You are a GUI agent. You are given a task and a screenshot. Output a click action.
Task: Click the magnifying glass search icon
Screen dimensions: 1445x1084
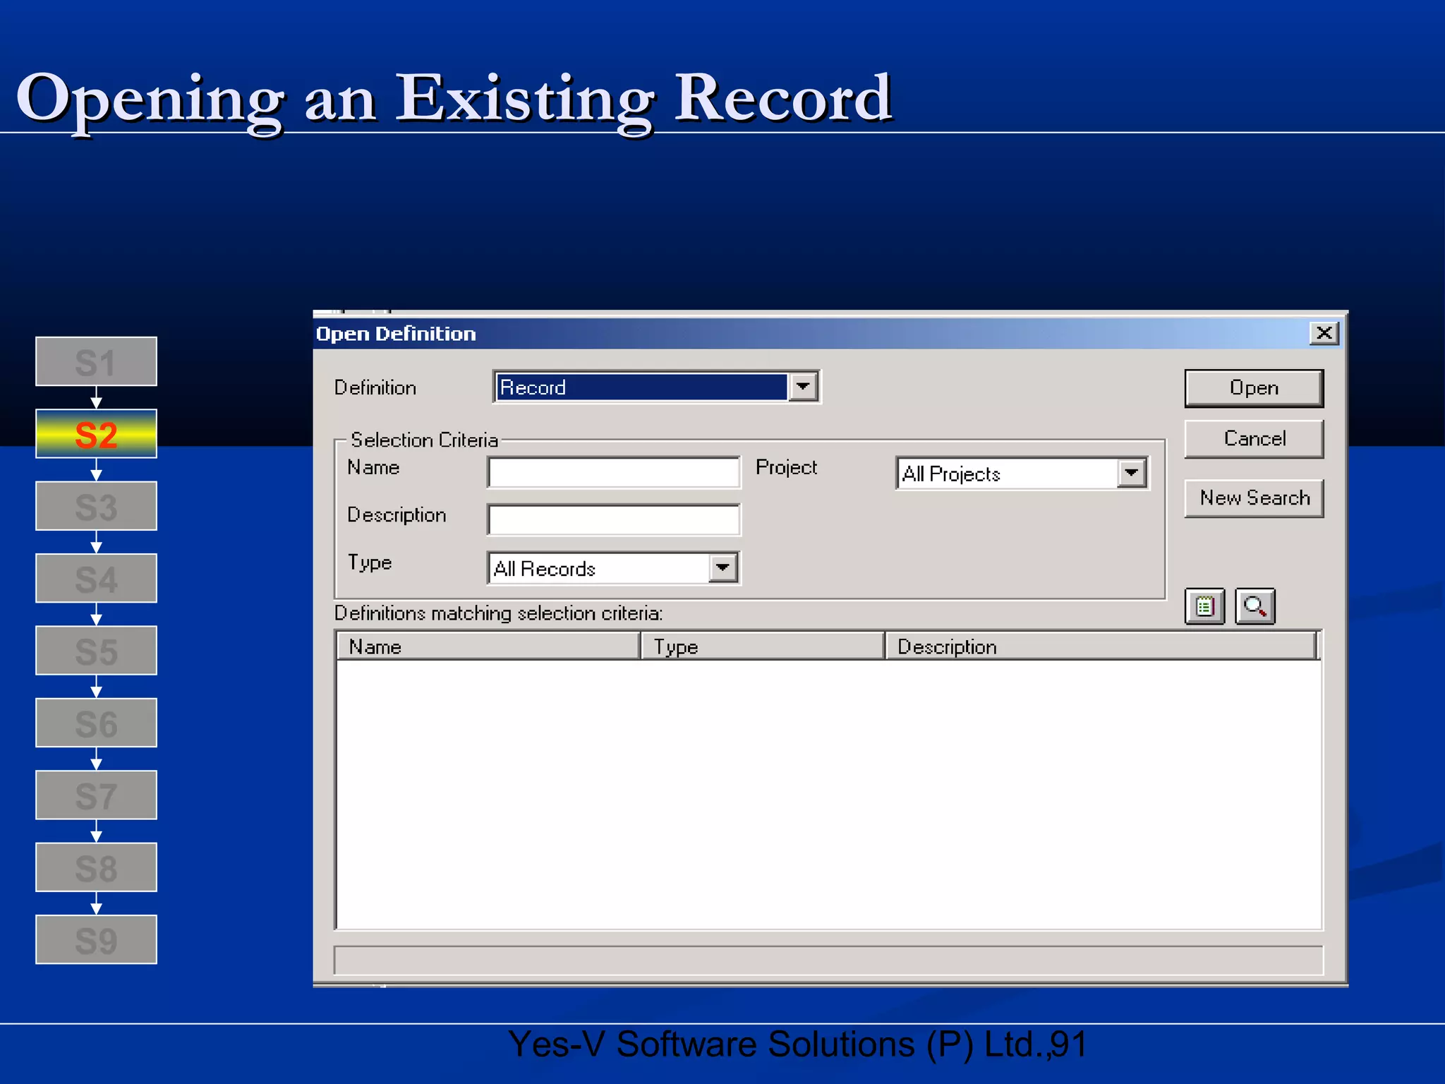pyautogui.click(x=1255, y=607)
